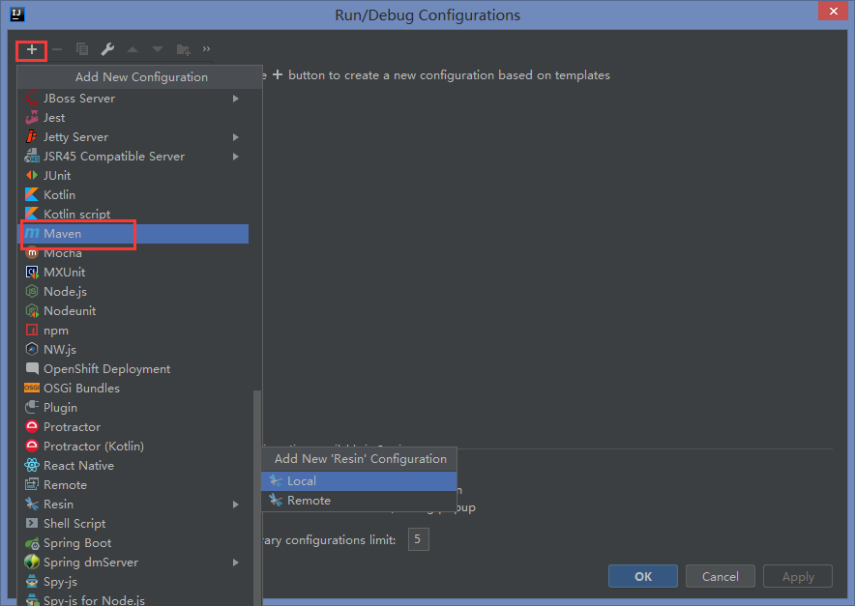Choose the Kotlin script entry
This screenshot has width=855, height=606.
[76, 214]
